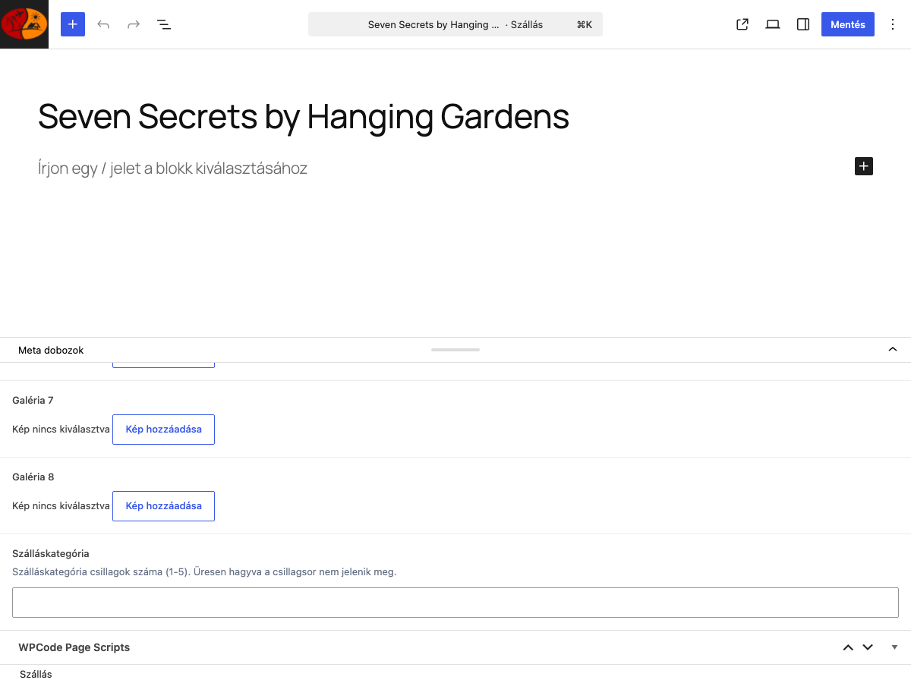The width and height of the screenshot is (911, 683).
Task: Click Kép hozzáadása for Galéria 7
Action: click(163, 430)
